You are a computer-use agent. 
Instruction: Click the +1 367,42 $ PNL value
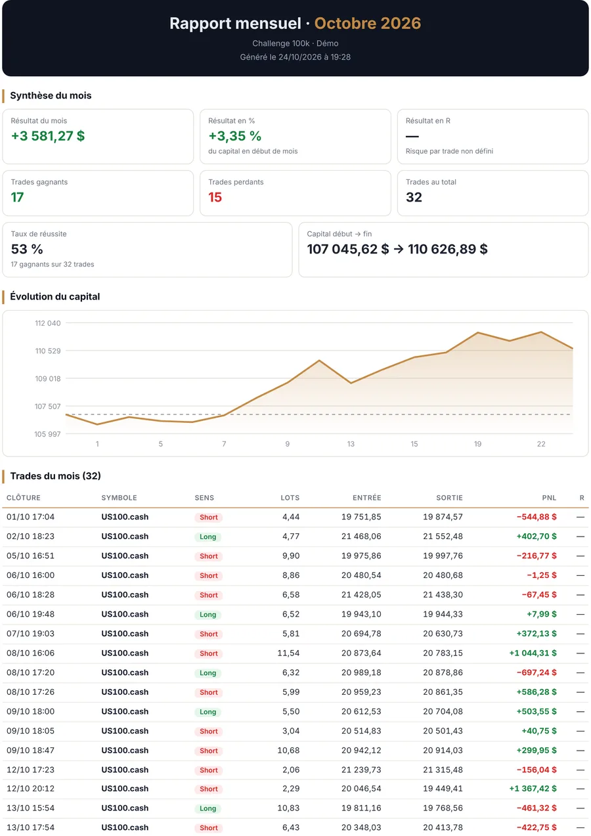533,789
